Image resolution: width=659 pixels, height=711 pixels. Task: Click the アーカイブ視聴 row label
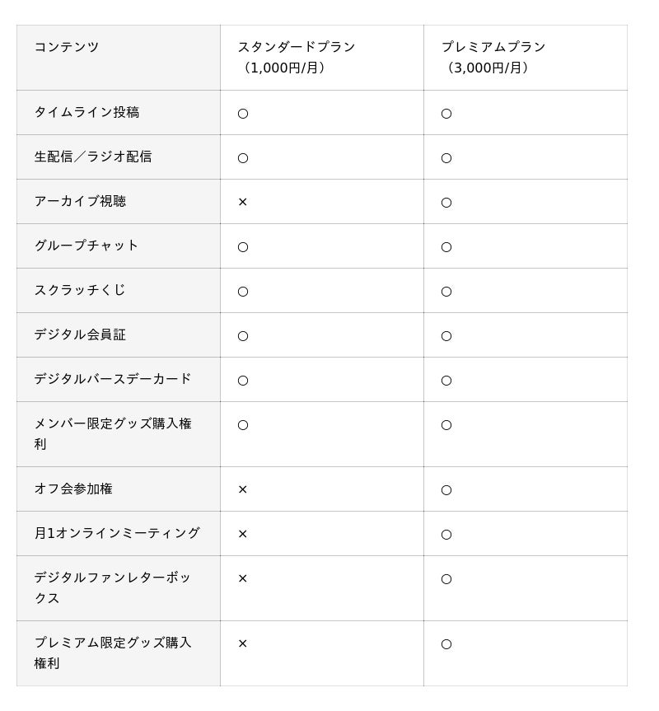pyautogui.click(x=80, y=201)
